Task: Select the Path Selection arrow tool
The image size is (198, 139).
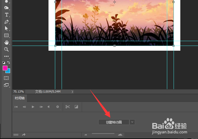Action: point(6,29)
